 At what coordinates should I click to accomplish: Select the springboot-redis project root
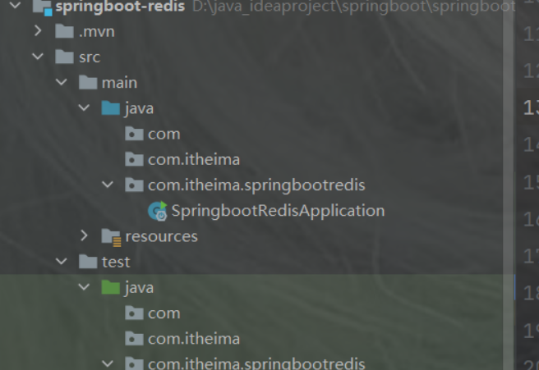pos(120,7)
